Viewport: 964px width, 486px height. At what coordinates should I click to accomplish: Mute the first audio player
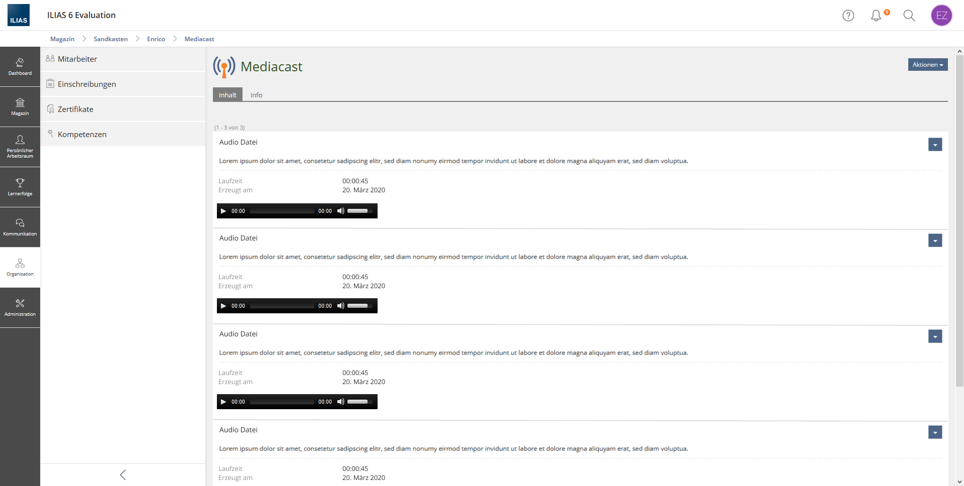click(340, 211)
